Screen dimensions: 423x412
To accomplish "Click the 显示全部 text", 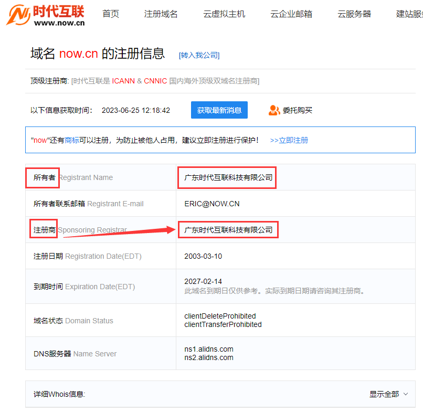I will [384, 394].
